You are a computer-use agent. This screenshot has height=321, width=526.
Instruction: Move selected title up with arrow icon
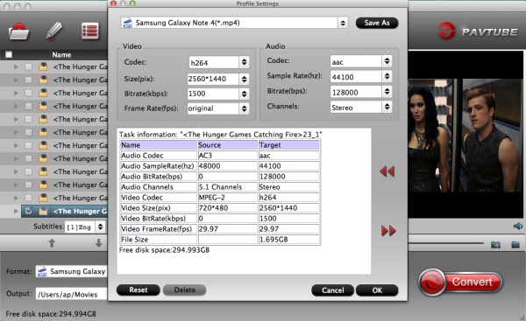(x=52, y=242)
